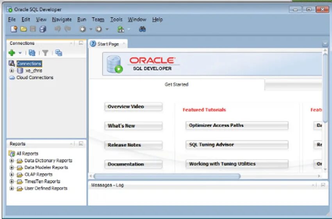Open the SQL Worksheet dropdown arrow
This screenshot has height=219, width=332.
click(129, 29)
